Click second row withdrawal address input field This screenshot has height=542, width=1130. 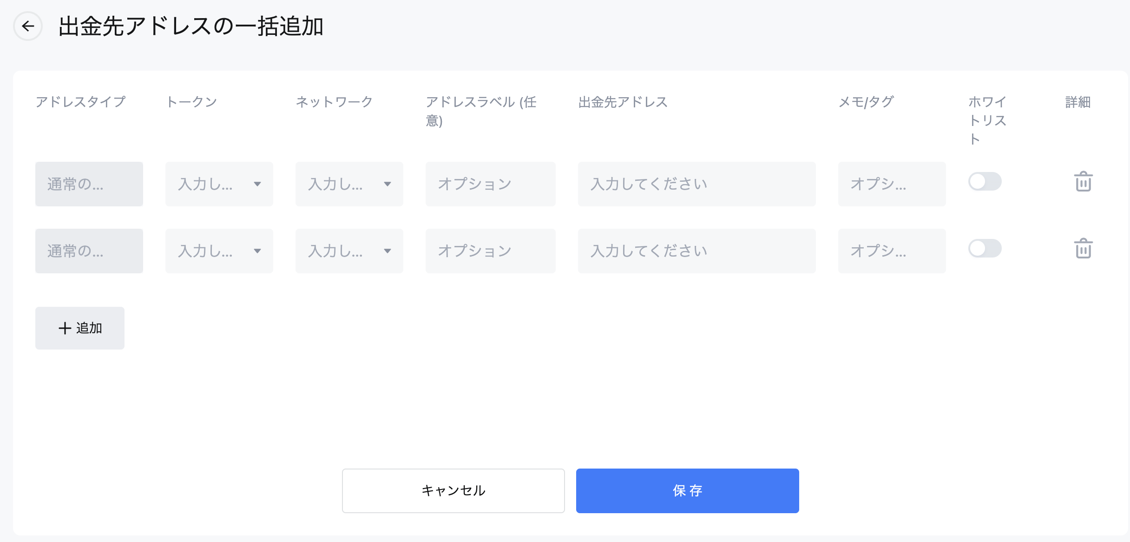[x=696, y=251]
